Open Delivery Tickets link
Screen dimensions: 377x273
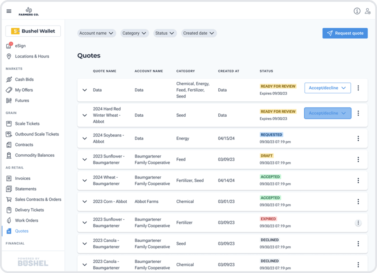click(29, 210)
